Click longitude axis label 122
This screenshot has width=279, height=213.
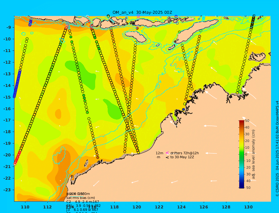click(159, 207)
